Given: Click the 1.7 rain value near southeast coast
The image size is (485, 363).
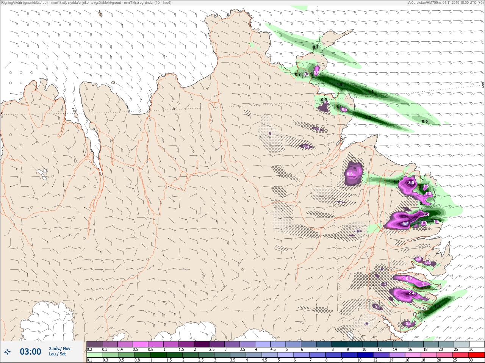Looking at the screenshot, I should [437, 306].
